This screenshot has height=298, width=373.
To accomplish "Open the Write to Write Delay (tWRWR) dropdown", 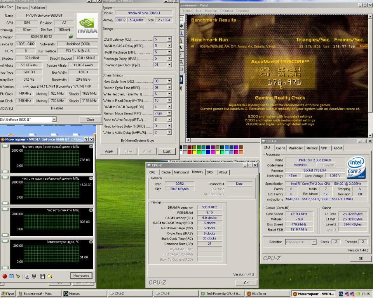I will [x=169, y=133].
